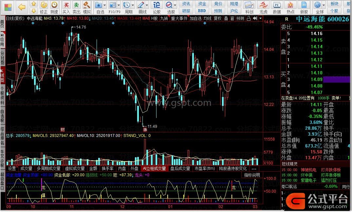Switch to the 成交量 volume indicator tab
The width and height of the screenshot is (353, 212).
(x=26, y=168)
